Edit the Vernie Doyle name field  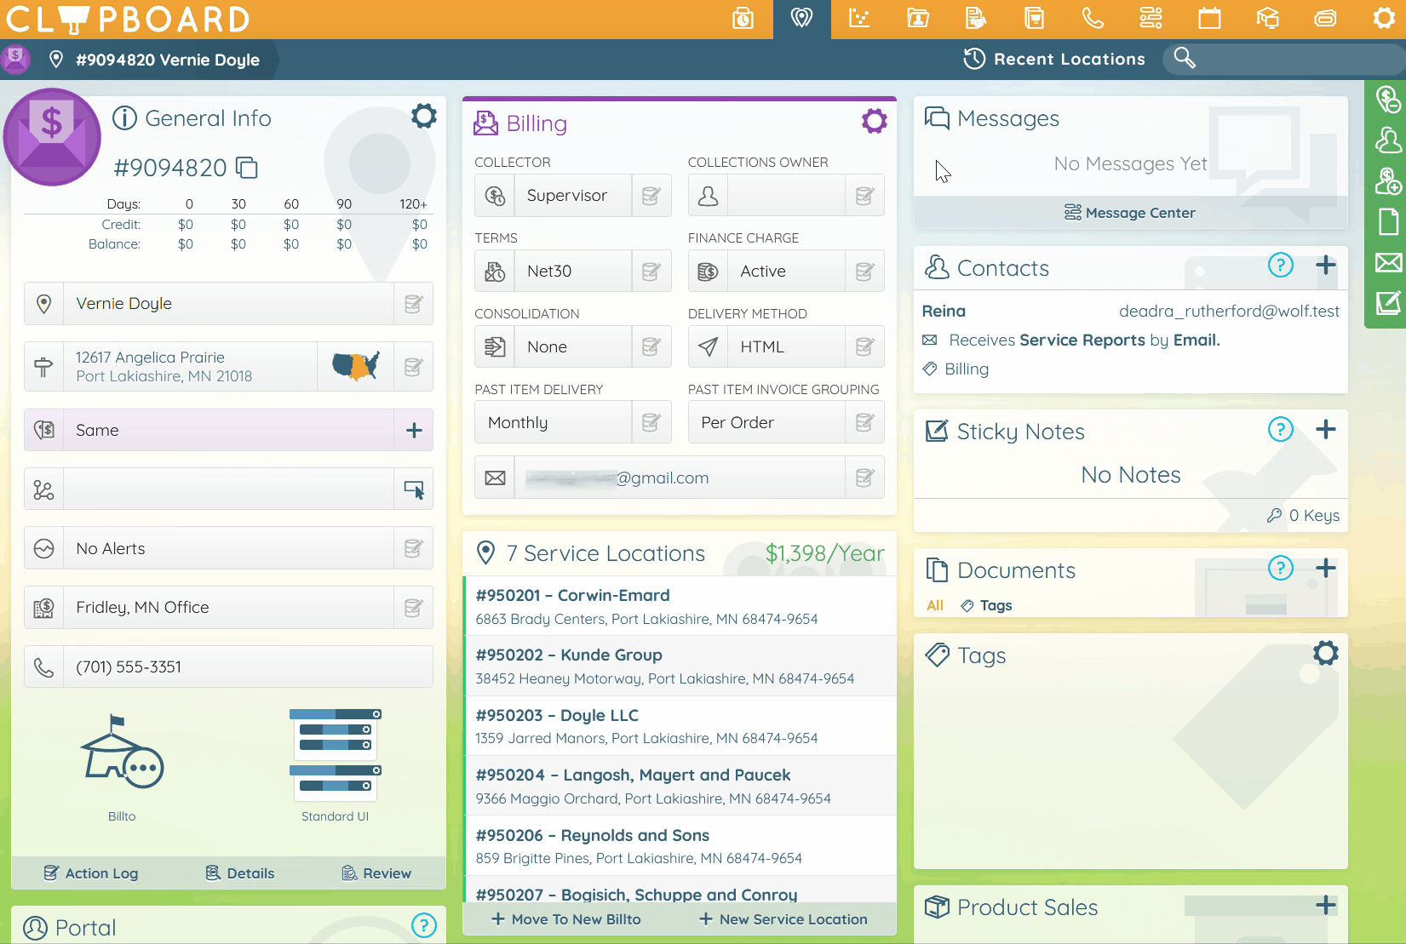413,304
